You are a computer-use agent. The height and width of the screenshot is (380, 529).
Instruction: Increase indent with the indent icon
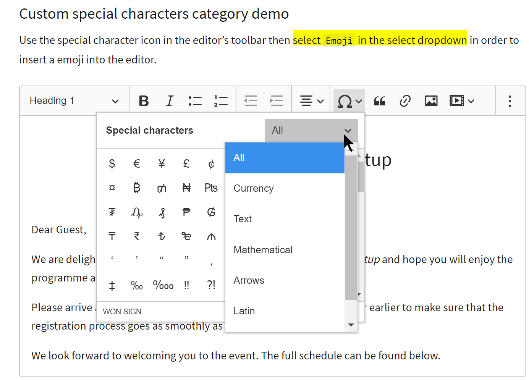[x=276, y=101]
